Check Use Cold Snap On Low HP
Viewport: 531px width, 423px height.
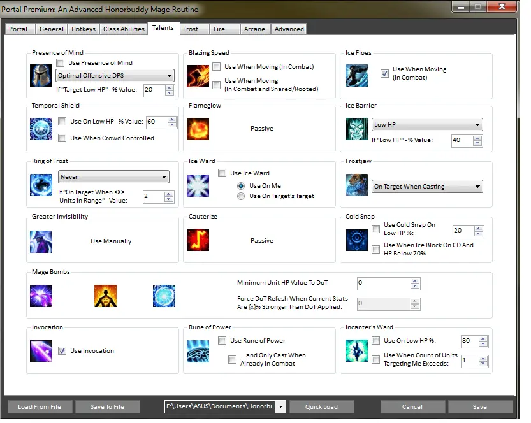click(375, 229)
